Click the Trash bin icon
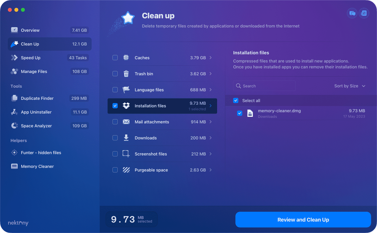The width and height of the screenshot is (377, 233). click(126, 74)
